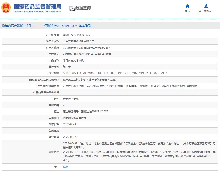The image size is (220, 172).
Task: Click the 数据查询 search document icon
Action: point(72,8)
